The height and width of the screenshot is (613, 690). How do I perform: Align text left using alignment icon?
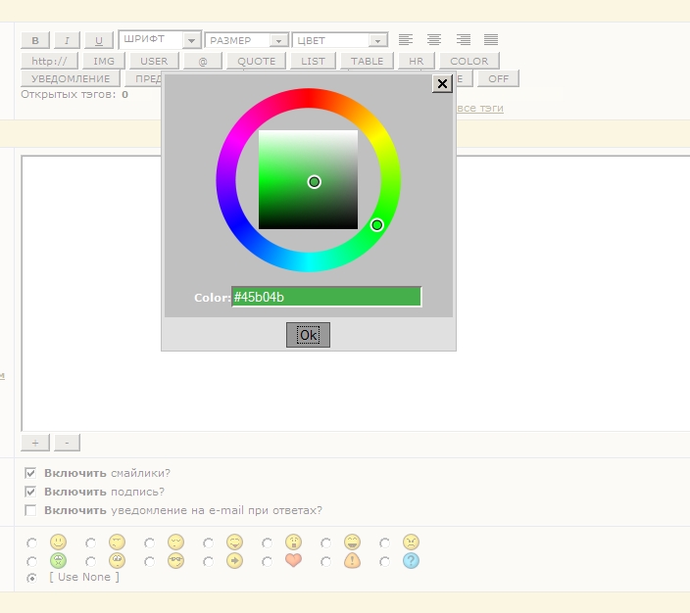406,40
